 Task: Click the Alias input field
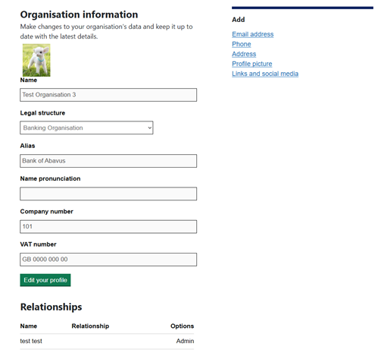[x=108, y=161]
